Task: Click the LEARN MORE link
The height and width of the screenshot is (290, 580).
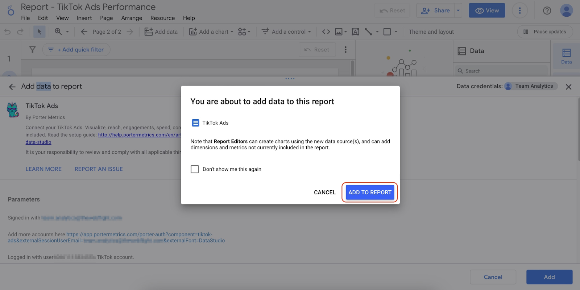Action: 43,169
